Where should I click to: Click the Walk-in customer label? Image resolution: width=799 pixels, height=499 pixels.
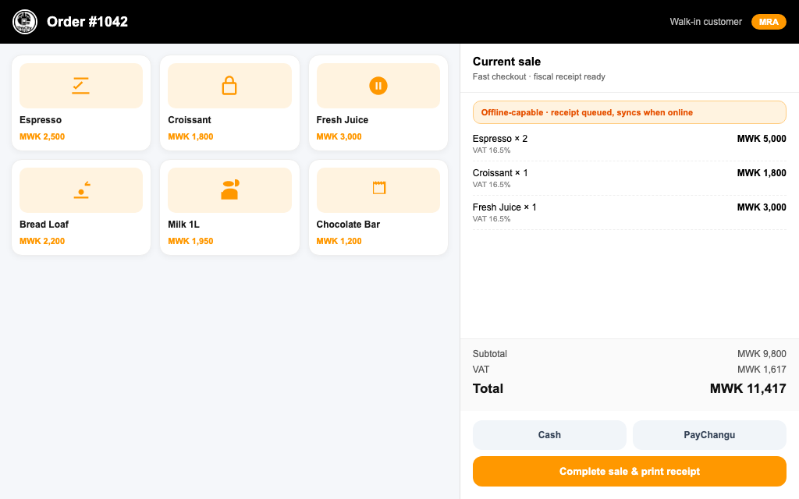pos(705,22)
